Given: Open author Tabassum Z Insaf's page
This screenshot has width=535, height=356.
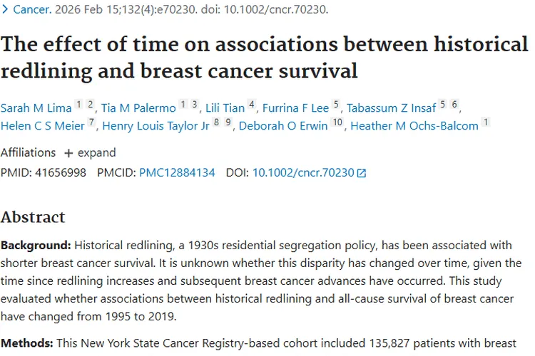Looking at the screenshot, I should (391, 108).
